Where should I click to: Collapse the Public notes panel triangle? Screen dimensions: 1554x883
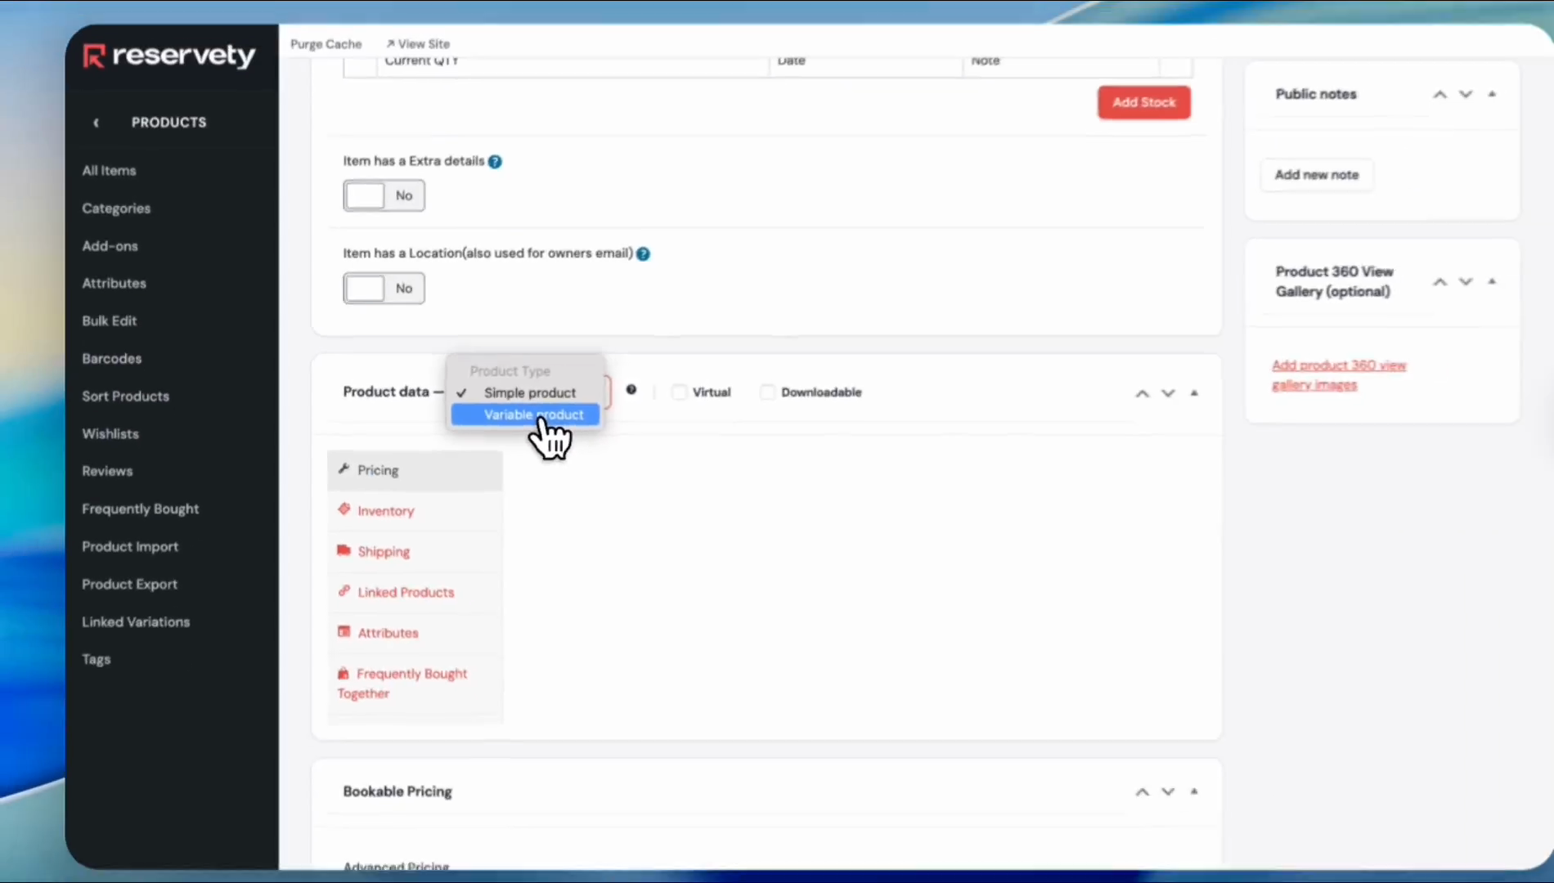coord(1492,95)
